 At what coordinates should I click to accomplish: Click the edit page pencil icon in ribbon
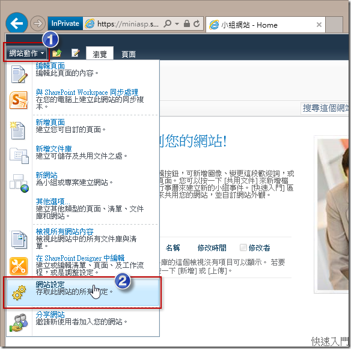point(76,53)
